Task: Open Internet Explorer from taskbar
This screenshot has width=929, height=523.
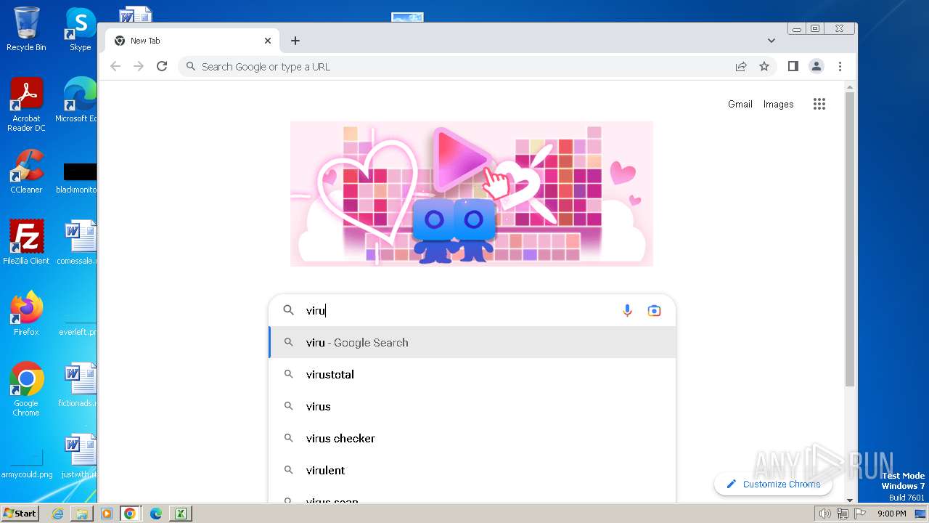Action: tap(57, 514)
